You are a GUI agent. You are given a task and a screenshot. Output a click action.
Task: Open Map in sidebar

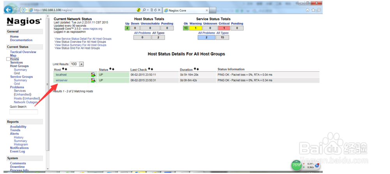tap(13, 56)
